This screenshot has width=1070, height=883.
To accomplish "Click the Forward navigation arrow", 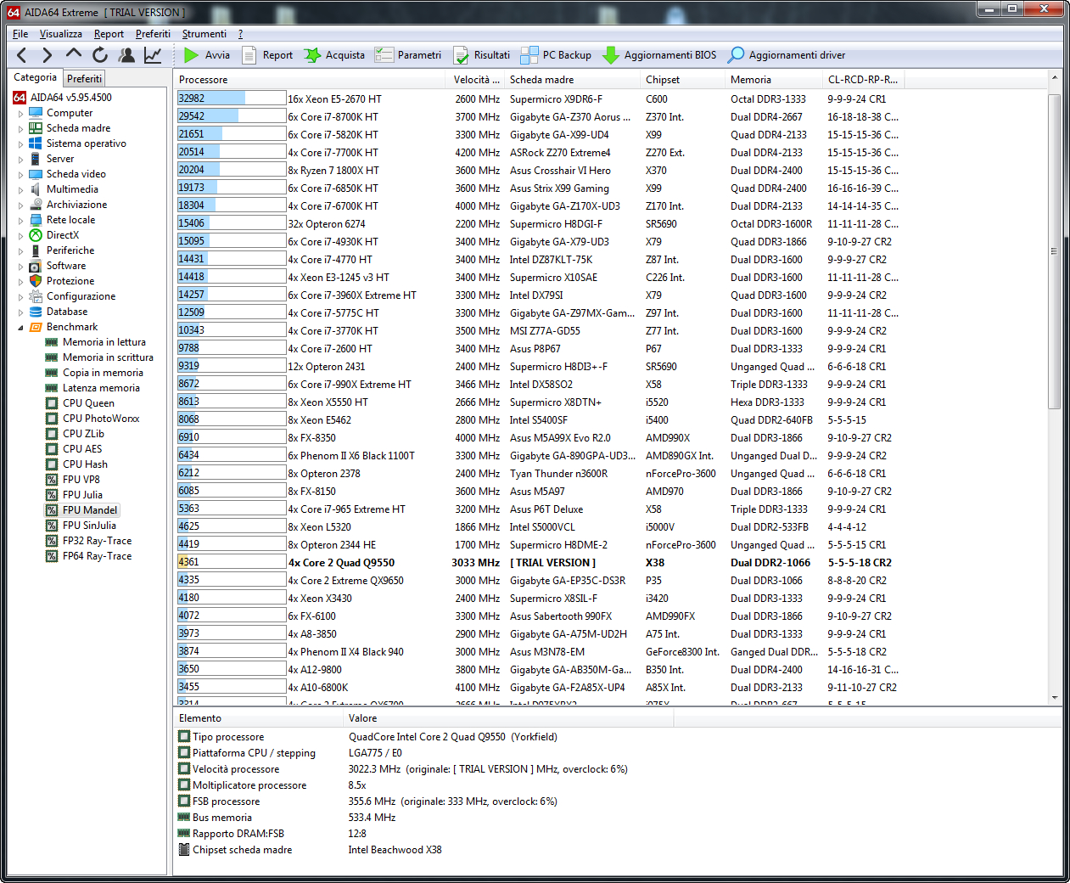I will pyautogui.click(x=48, y=55).
